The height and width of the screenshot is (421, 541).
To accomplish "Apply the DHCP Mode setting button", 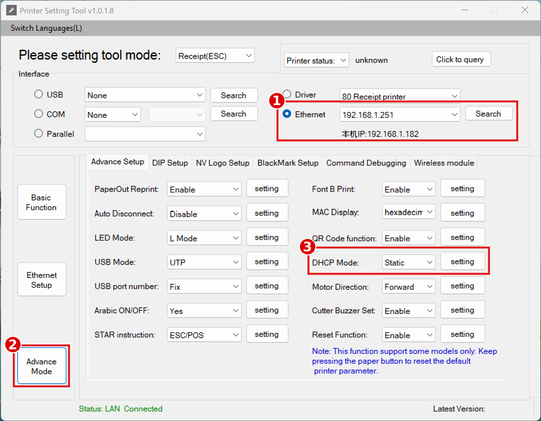I will pos(462,261).
